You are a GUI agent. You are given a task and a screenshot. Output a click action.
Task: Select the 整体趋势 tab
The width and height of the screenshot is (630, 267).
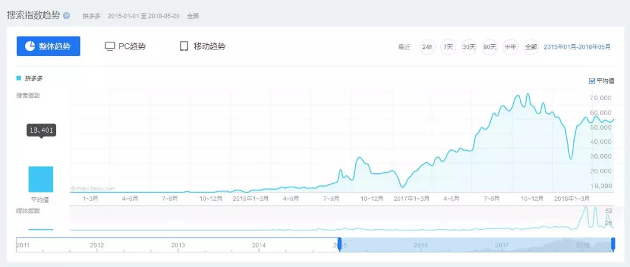(x=48, y=46)
